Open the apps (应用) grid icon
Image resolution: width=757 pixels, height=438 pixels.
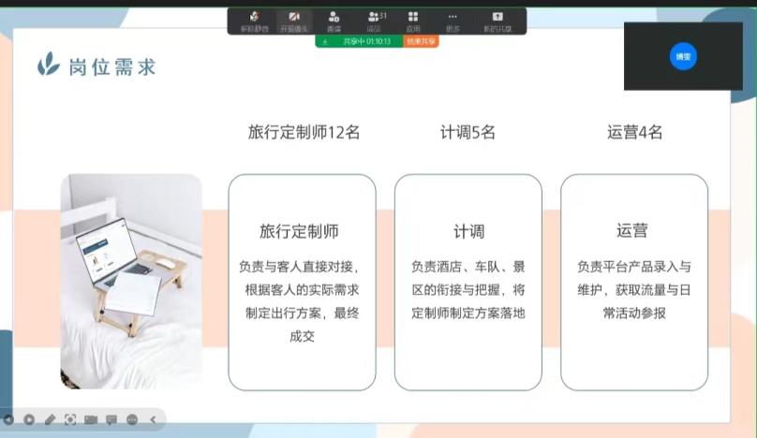pos(413,21)
